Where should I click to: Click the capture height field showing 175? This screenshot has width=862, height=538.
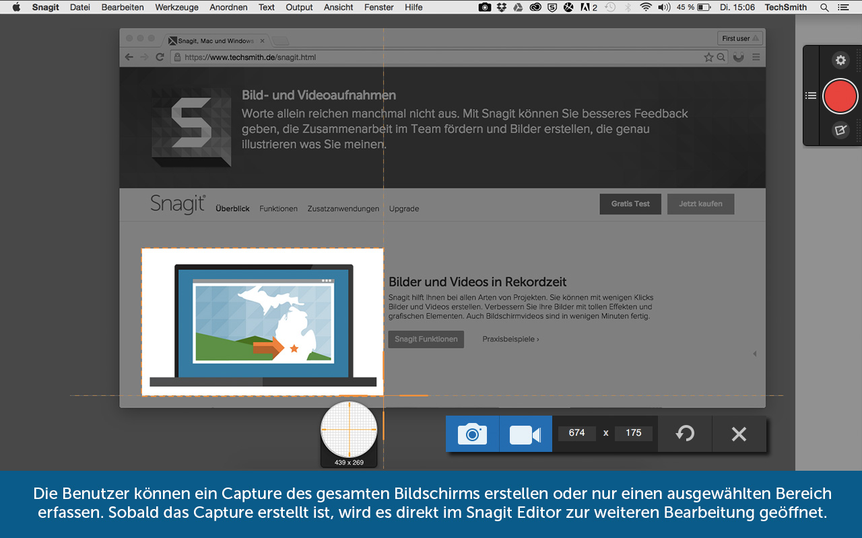point(634,433)
